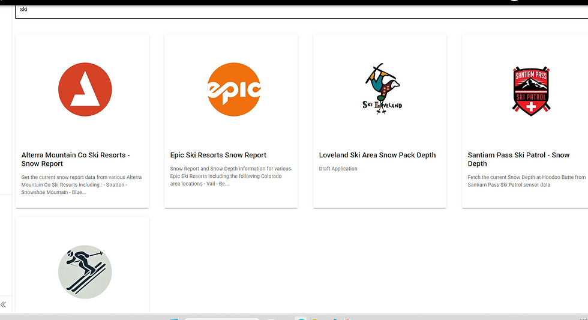Image resolution: width=588 pixels, height=320 pixels.
Task: Open Loveland Ski Area Snow Pack Depth title
Action: point(377,155)
